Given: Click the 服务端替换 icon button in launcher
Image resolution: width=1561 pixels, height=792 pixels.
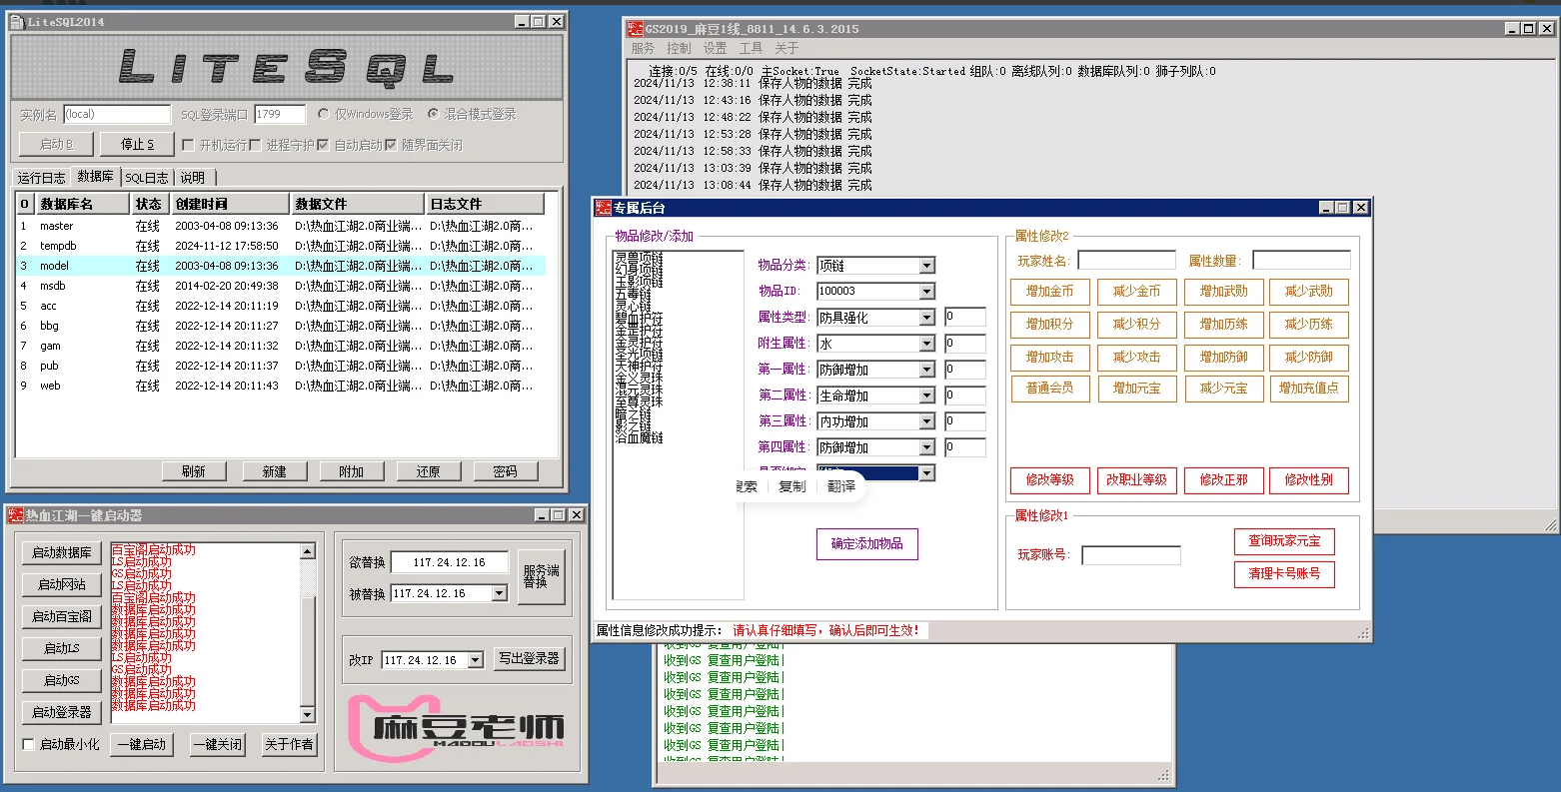Looking at the screenshot, I should click(x=541, y=576).
